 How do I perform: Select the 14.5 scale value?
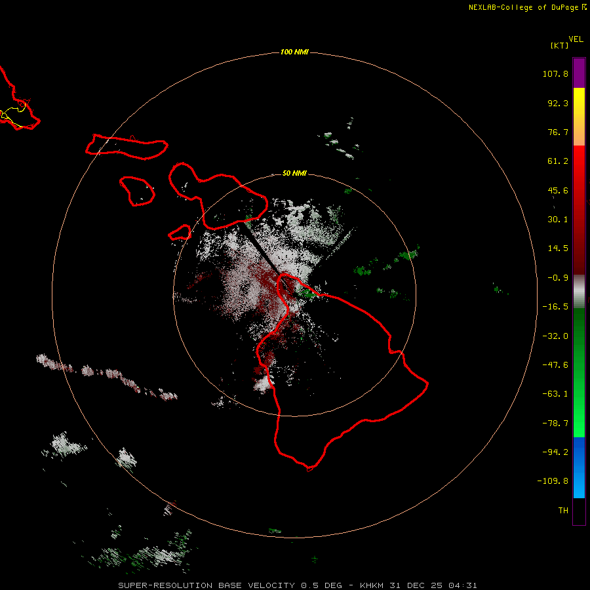click(558, 248)
